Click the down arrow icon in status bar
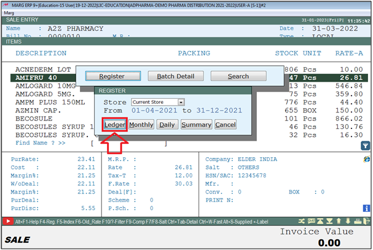 348,221
